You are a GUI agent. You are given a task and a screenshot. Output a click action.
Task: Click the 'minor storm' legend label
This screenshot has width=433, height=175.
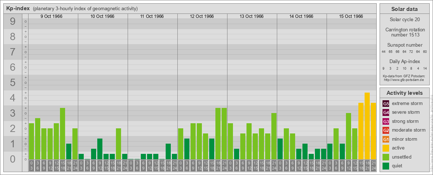(404, 139)
